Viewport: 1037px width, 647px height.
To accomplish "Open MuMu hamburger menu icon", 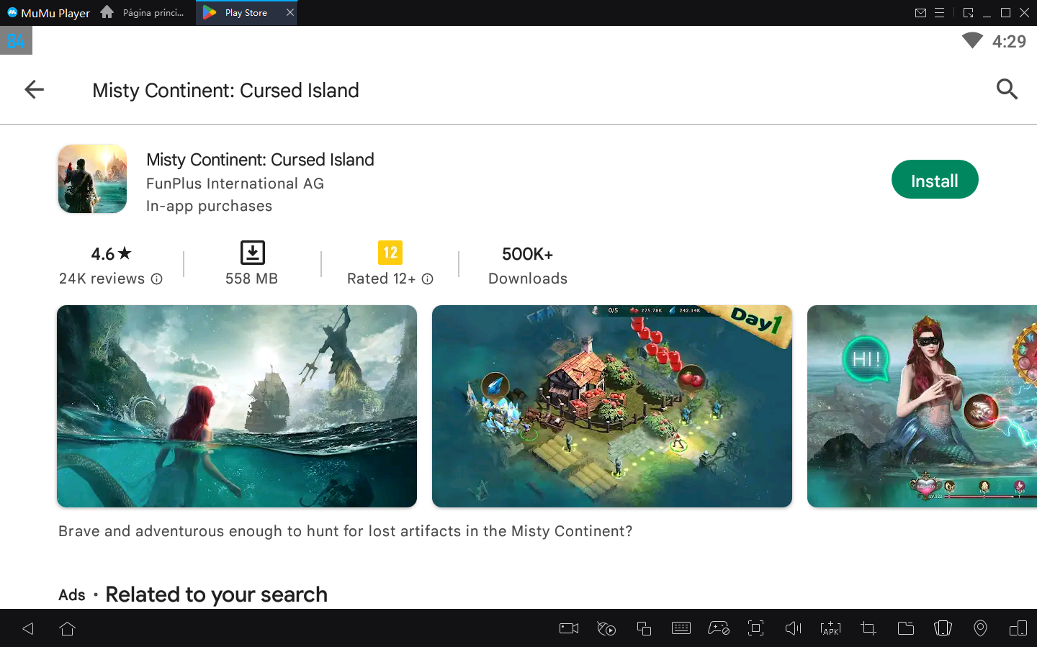I will pyautogui.click(x=940, y=13).
